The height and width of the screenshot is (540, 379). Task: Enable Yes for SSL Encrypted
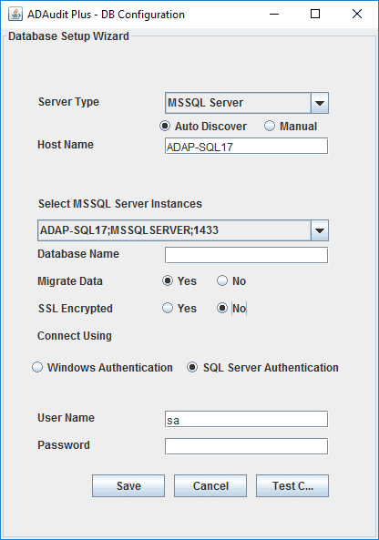pos(168,308)
